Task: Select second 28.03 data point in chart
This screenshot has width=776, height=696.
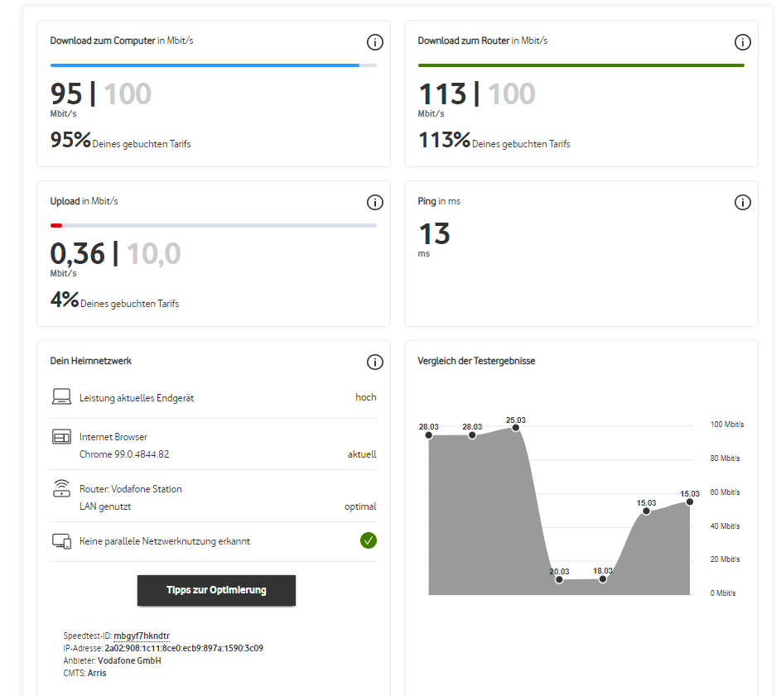Action: [x=472, y=435]
